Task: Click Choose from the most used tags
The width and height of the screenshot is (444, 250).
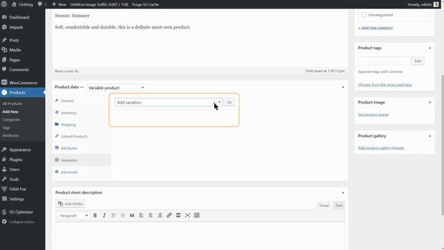Action: pyautogui.click(x=385, y=85)
